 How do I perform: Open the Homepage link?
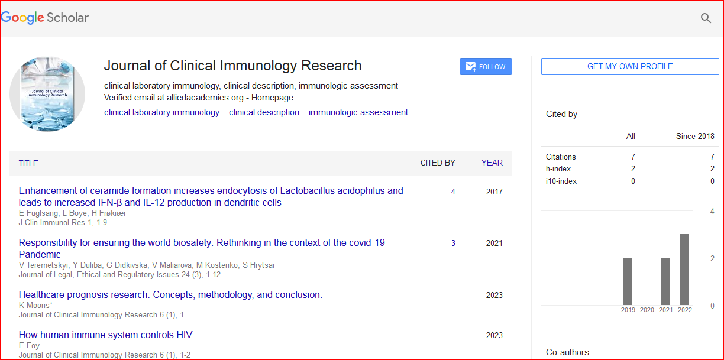[272, 98]
